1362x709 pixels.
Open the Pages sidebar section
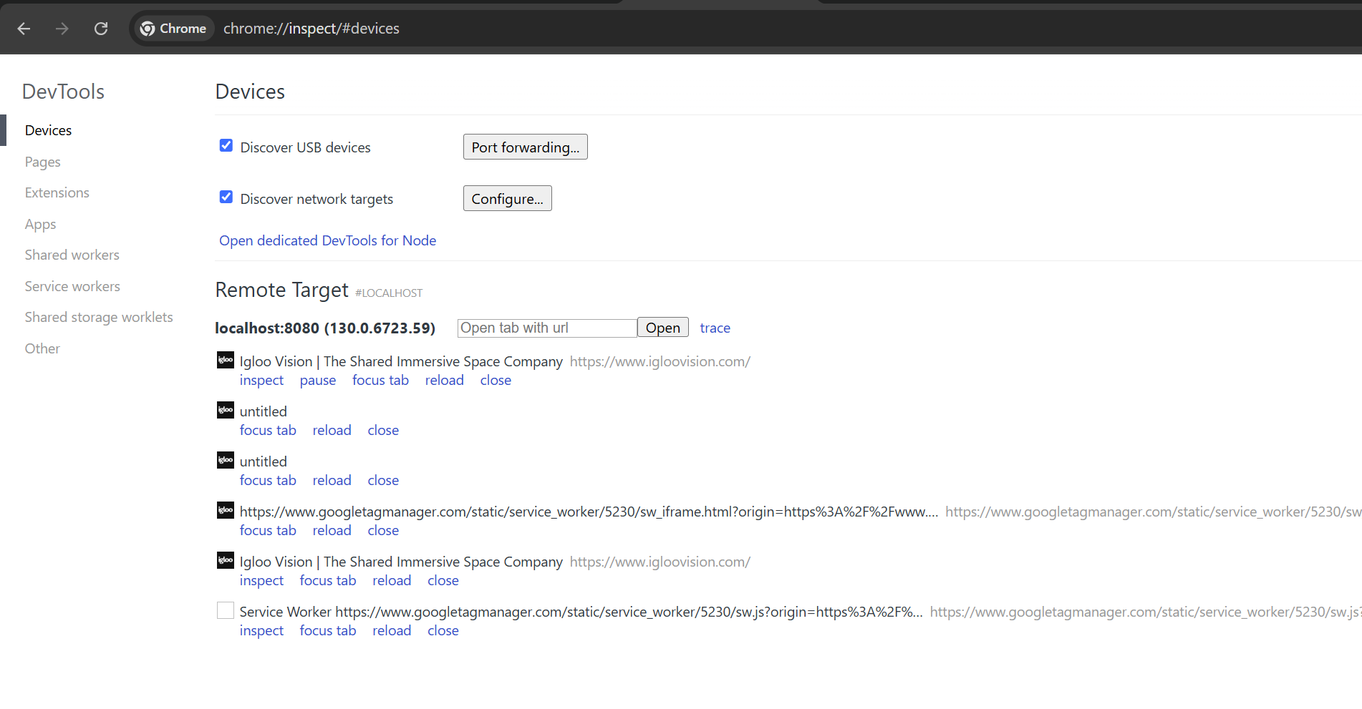point(43,162)
